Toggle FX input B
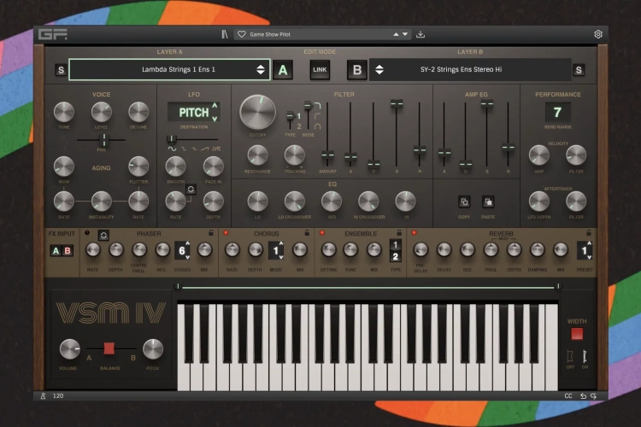This screenshot has width=641, height=427. tap(68, 250)
